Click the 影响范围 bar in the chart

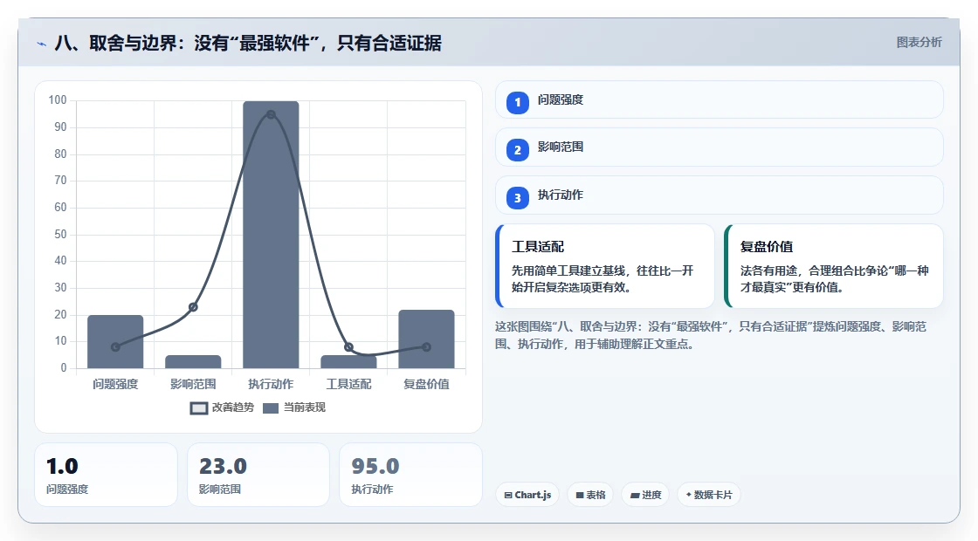(193, 361)
